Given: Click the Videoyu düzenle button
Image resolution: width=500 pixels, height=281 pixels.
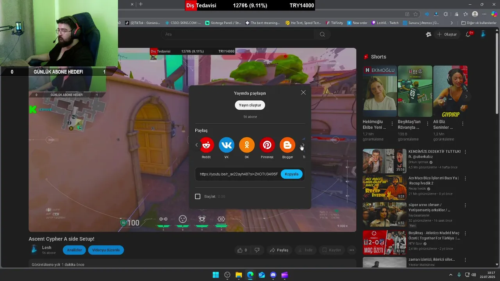Looking at the screenshot, I should 106,250.
